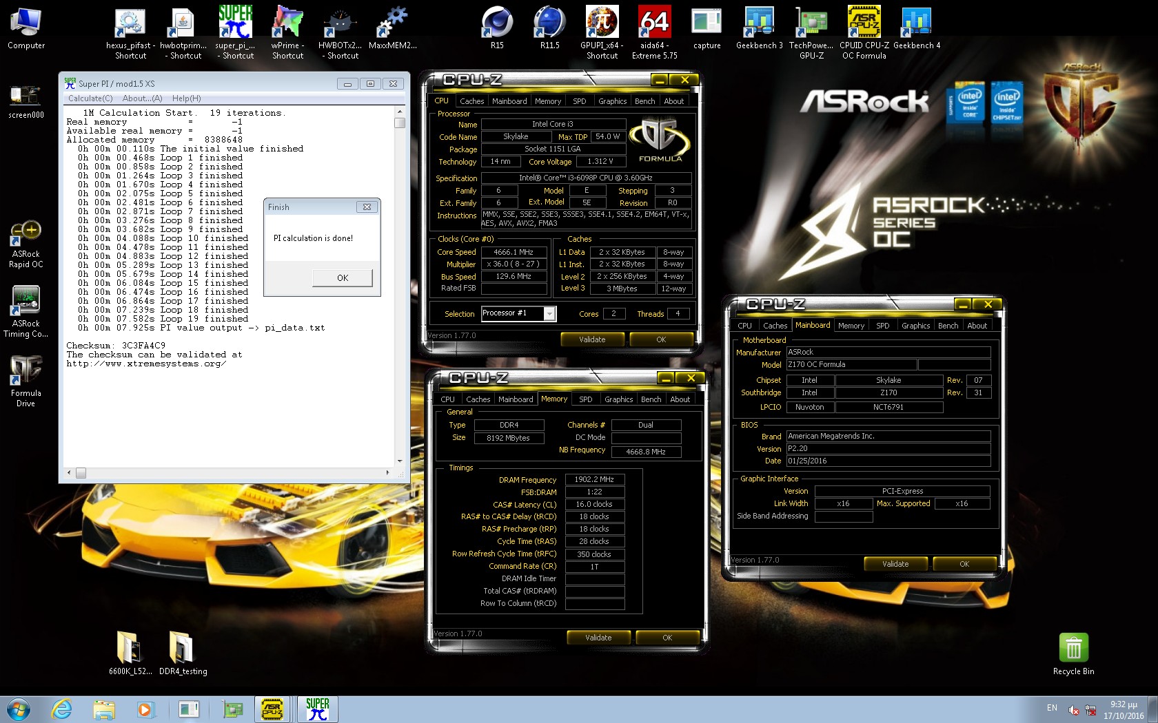Click Super PI horizontal scrollbar thumb

(x=81, y=473)
